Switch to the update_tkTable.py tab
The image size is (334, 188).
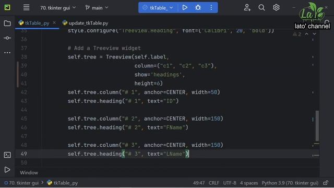(85, 23)
